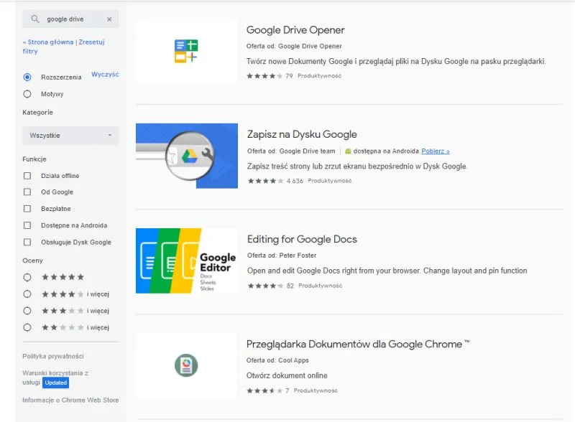
Task: Click the blue "Updated" badge
Action: 56,383
